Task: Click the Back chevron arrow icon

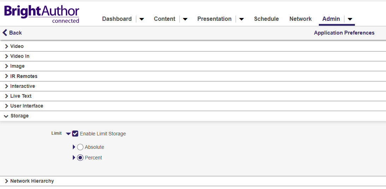Action: pyautogui.click(x=5, y=33)
